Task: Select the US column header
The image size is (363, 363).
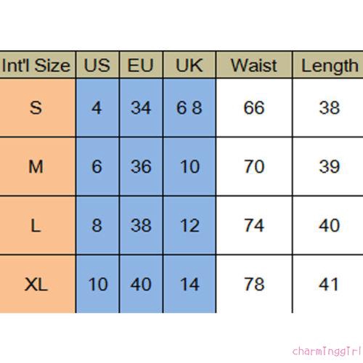Action: 97,65
